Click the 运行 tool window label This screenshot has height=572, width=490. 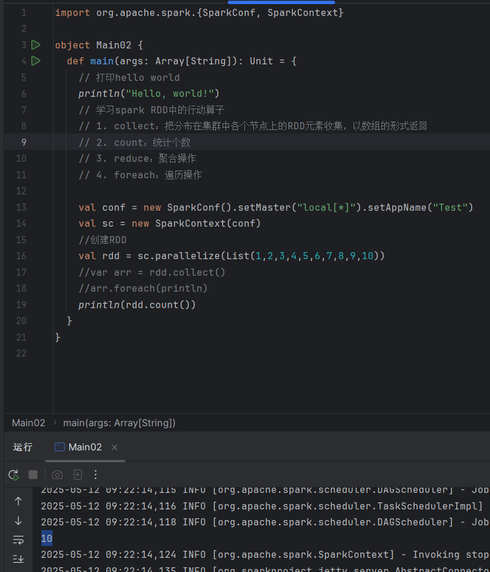pos(23,447)
